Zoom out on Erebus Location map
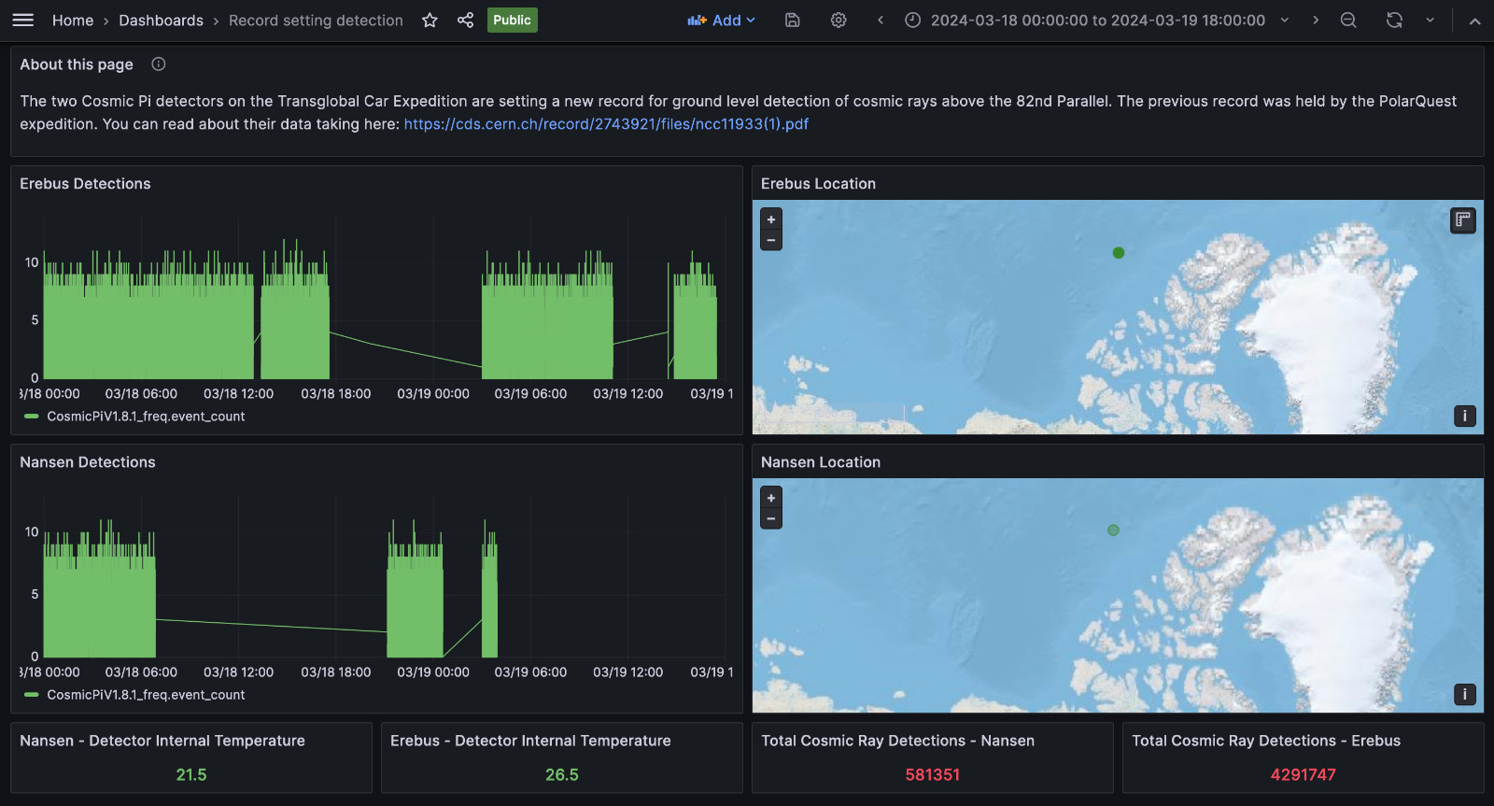 pyautogui.click(x=771, y=240)
